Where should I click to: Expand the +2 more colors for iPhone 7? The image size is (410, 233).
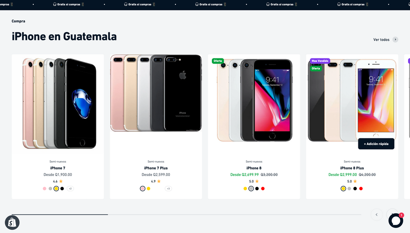click(x=70, y=189)
